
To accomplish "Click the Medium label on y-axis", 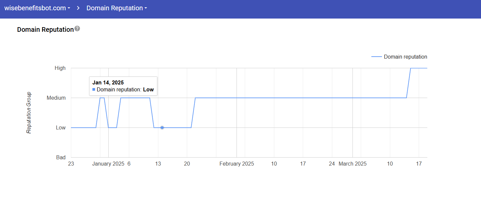I will pos(56,98).
